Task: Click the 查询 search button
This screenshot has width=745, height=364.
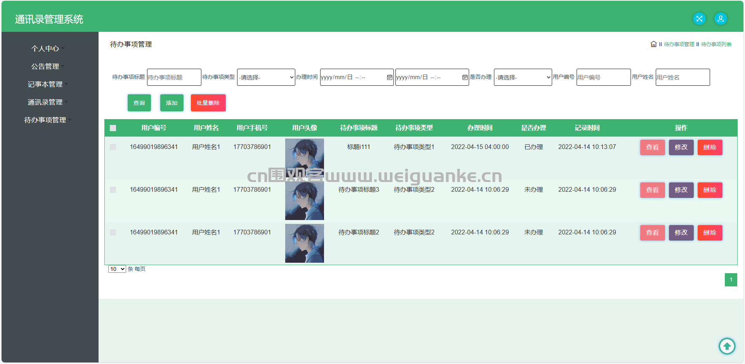Action: (x=139, y=103)
